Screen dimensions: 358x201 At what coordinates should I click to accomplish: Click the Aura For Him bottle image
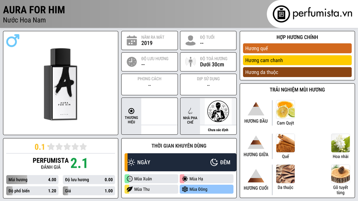pyautogui.click(x=60, y=84)
